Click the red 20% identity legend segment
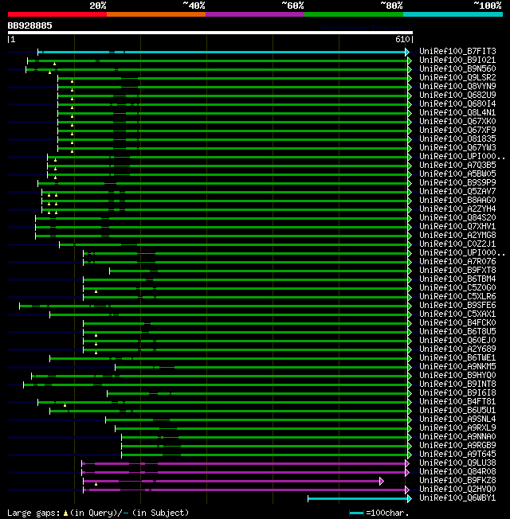Viewport: 510px width, 519px height. point(57,14)
